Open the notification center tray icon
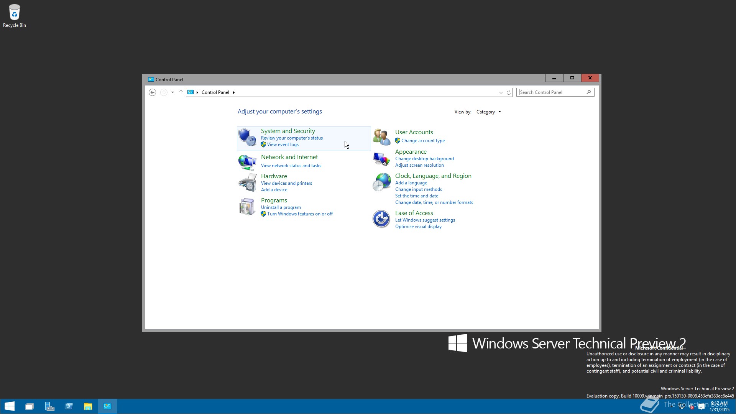The image size is (736, 414). (701, 407)
